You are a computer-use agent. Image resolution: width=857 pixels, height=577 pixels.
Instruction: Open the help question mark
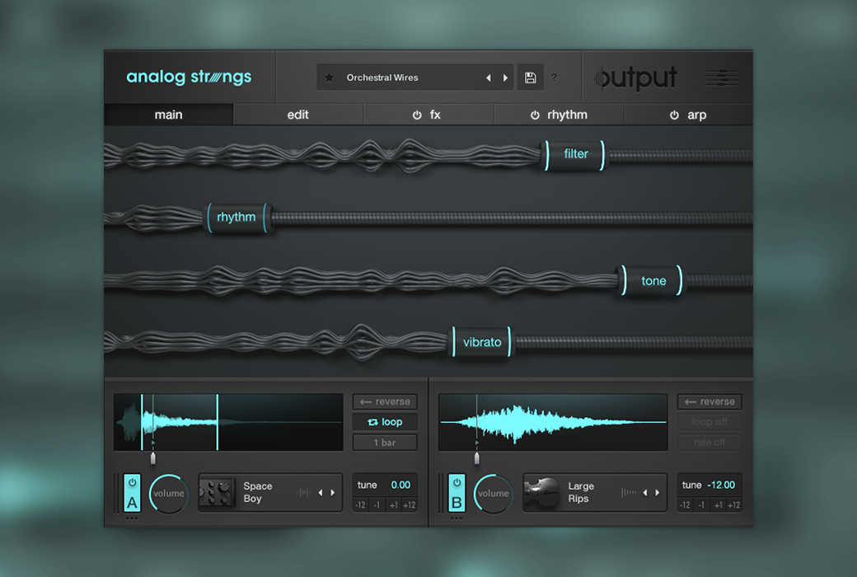[x=554, y=77]
